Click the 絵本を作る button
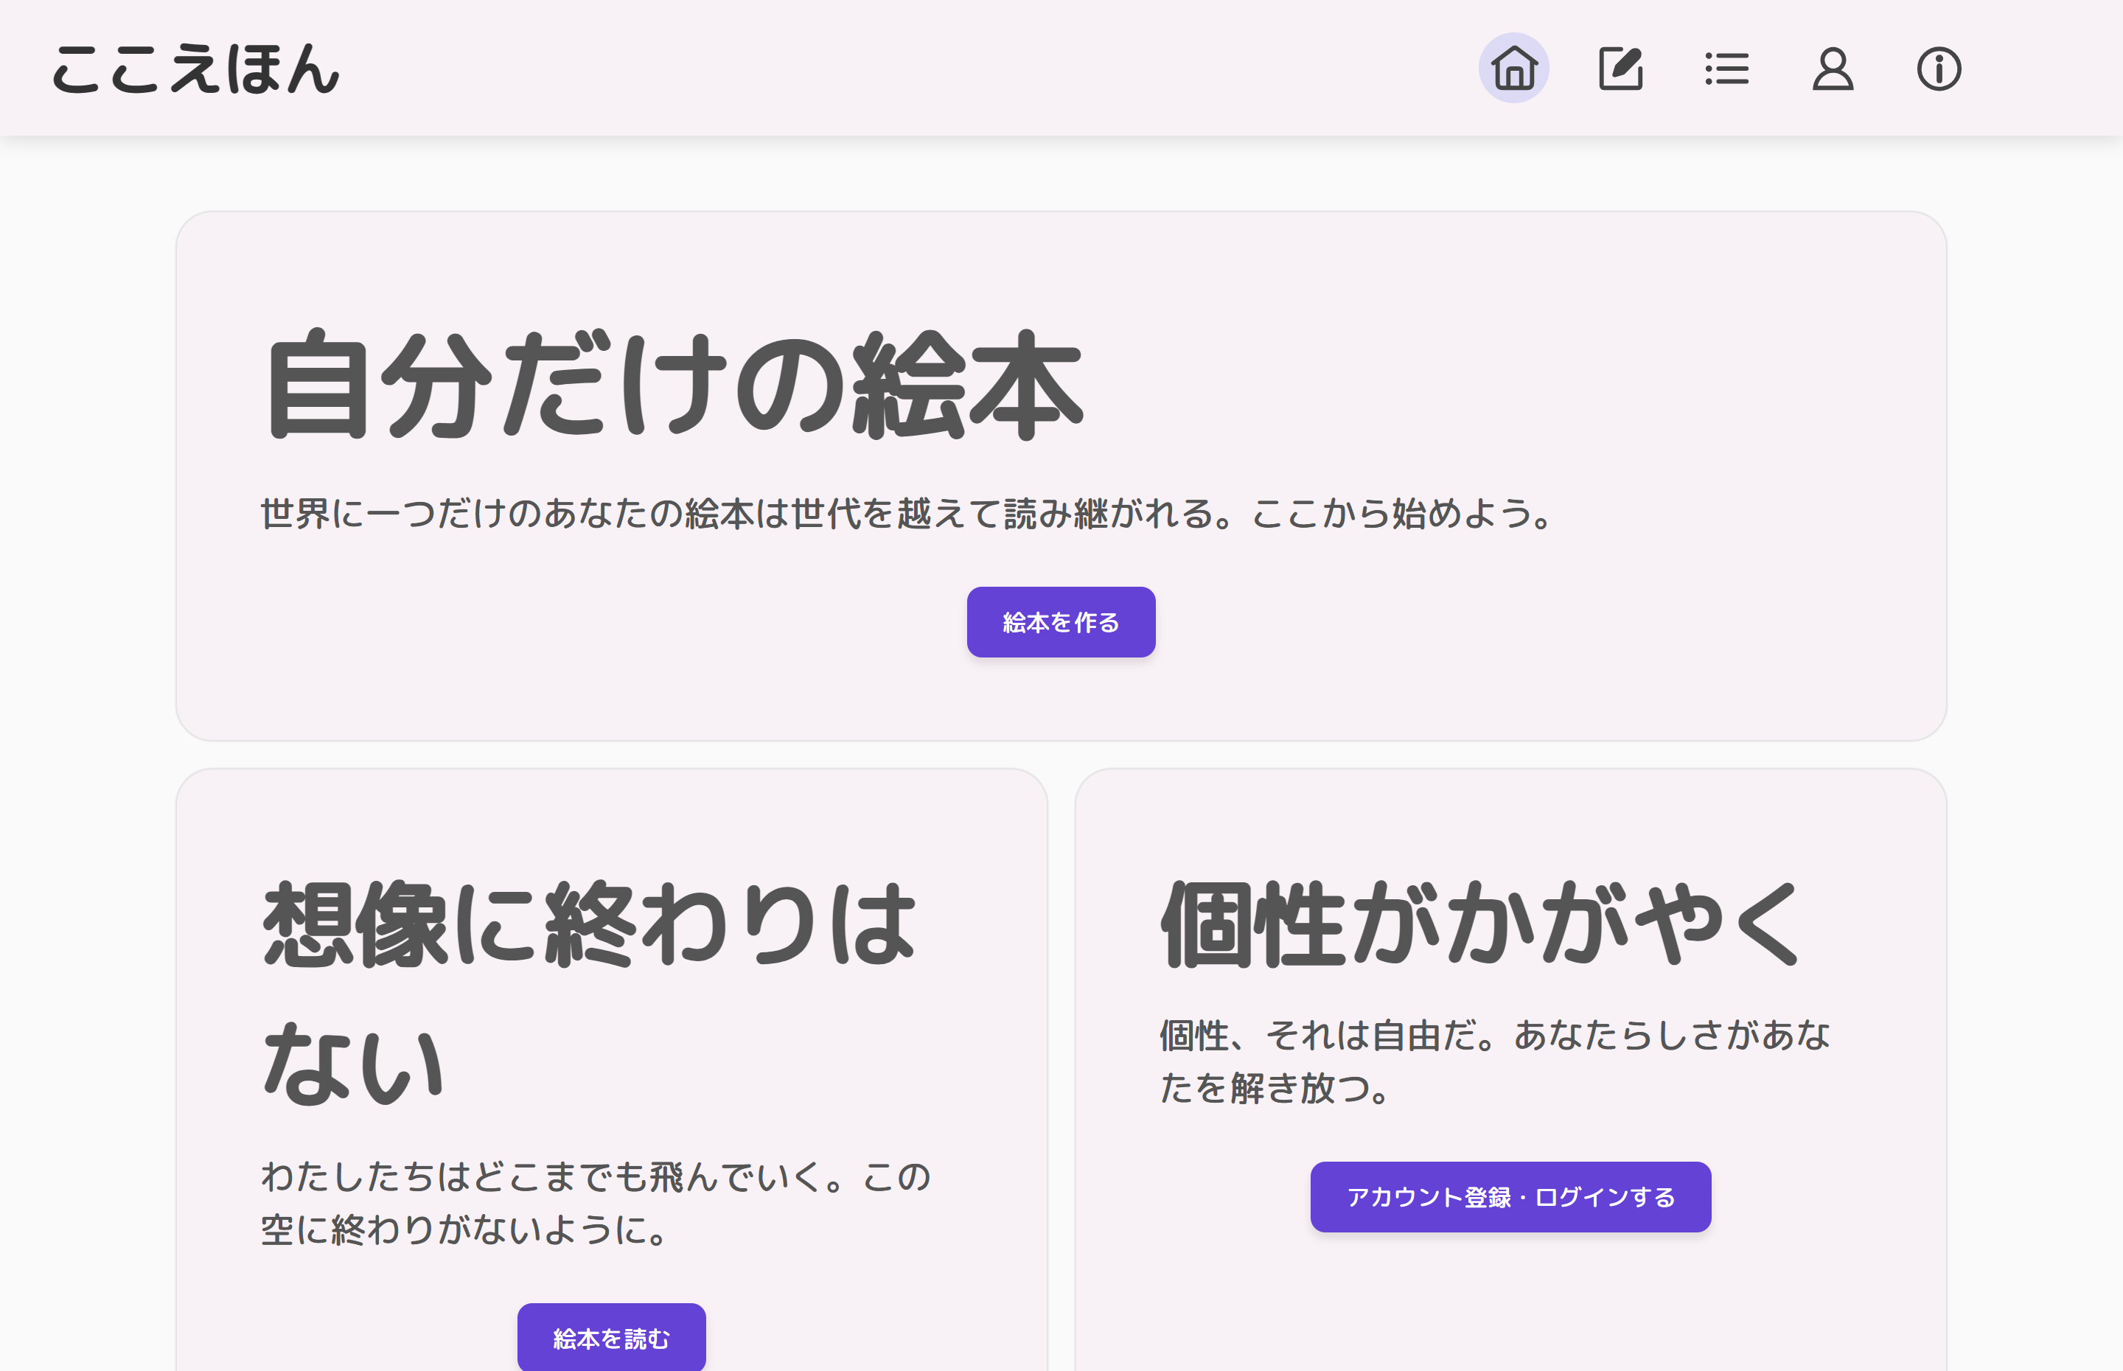2123x1371 pixels. [x=1061, y=622]
